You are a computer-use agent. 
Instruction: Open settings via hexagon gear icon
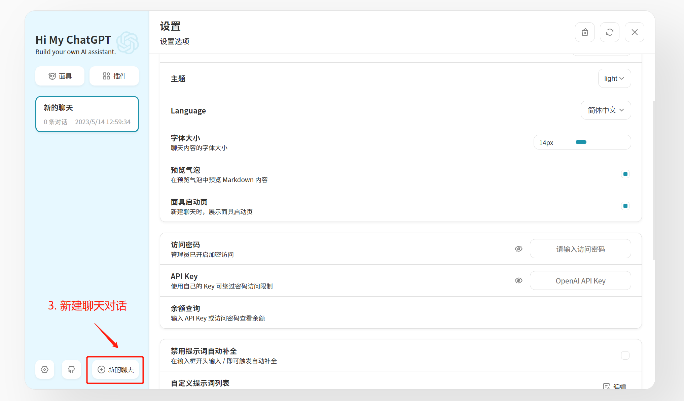click(x=45, y=369)
